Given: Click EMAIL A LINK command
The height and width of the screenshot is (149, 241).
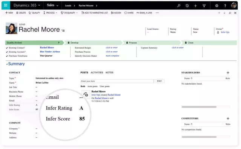Looking at the screenshot, I should click(x=144, y=13).
